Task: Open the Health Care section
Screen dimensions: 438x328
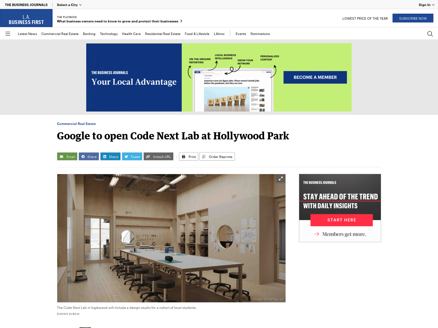Action: [x=131, y=34]
